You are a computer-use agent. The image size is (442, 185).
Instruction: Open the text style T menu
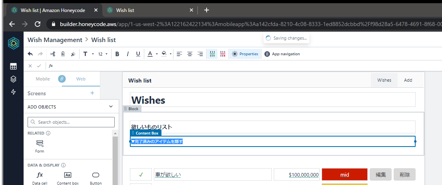[88, 54]
